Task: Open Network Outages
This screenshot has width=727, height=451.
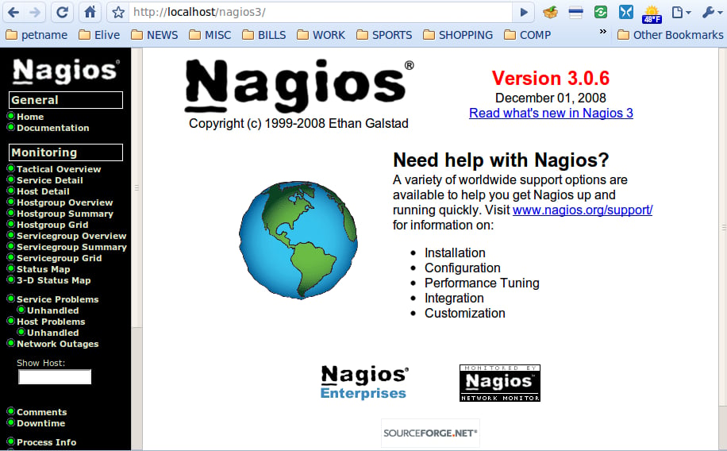Action: (57, 345)
